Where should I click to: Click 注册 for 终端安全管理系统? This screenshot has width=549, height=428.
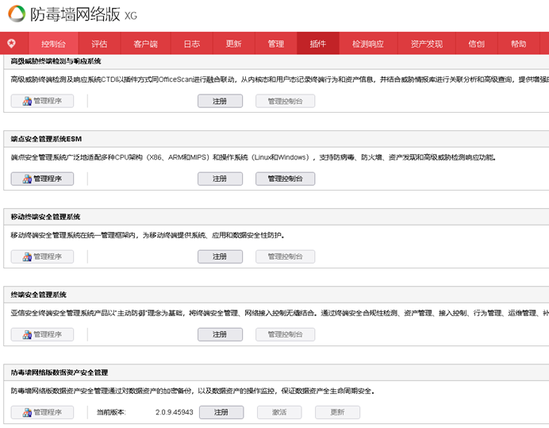point(220,334)
